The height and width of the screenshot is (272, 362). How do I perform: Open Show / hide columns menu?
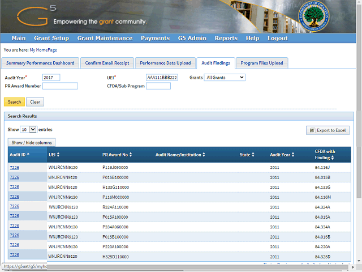pos(32,142)
